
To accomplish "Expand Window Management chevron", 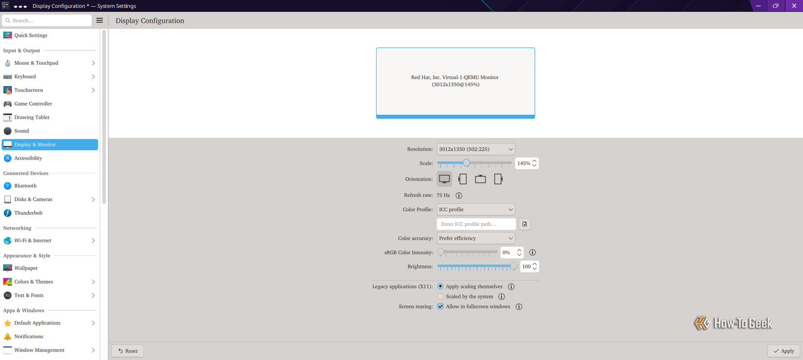I will [x=93, y=350].
